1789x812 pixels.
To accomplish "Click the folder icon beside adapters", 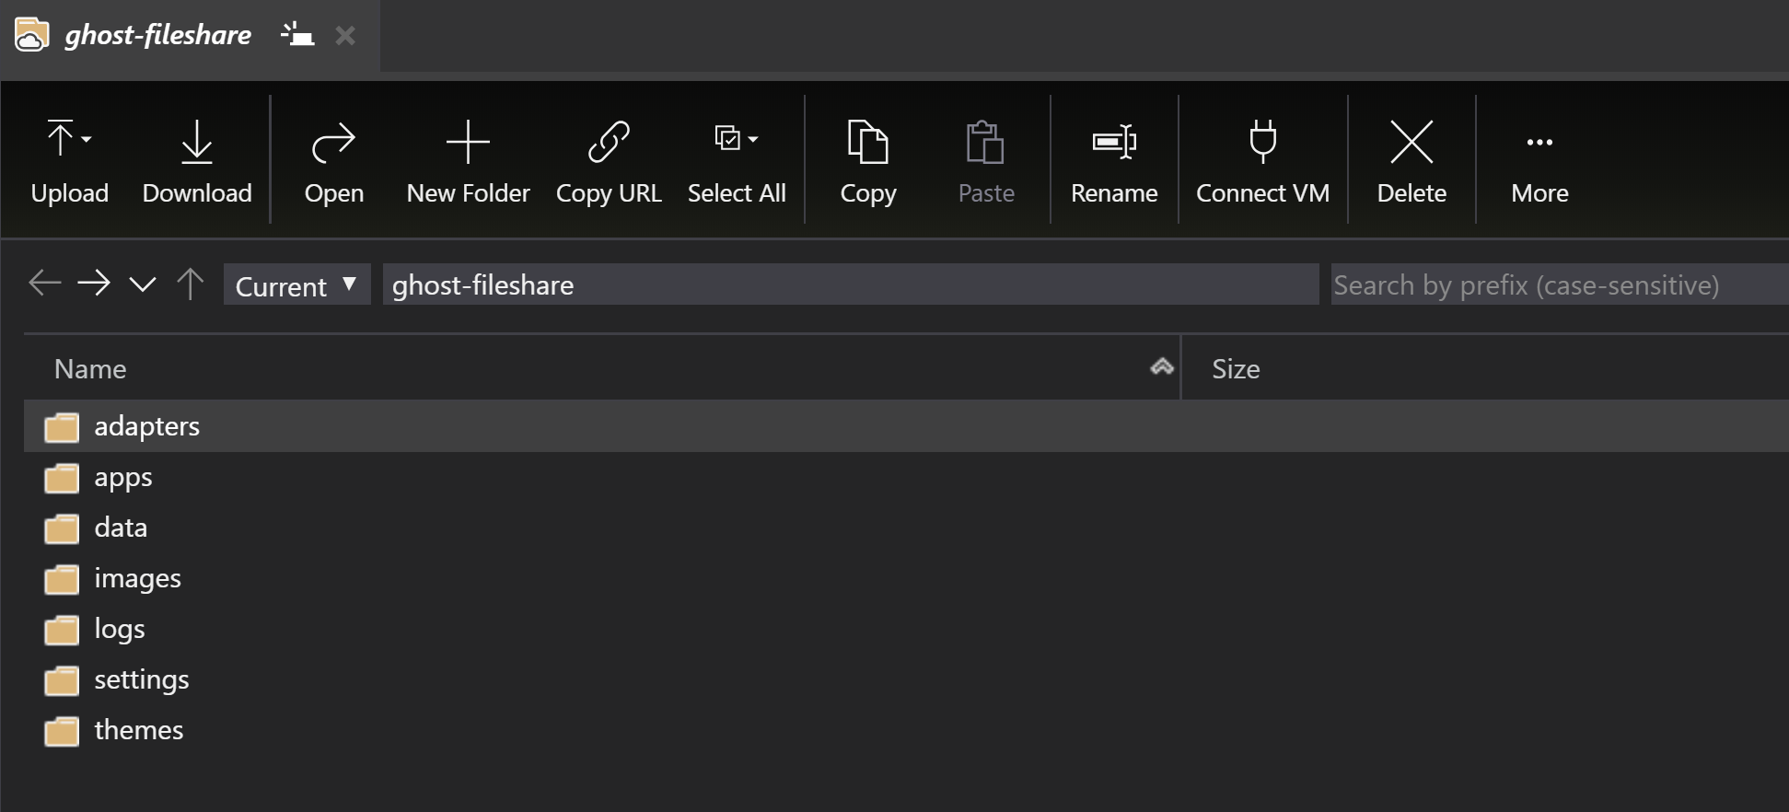I will point(62,427).
